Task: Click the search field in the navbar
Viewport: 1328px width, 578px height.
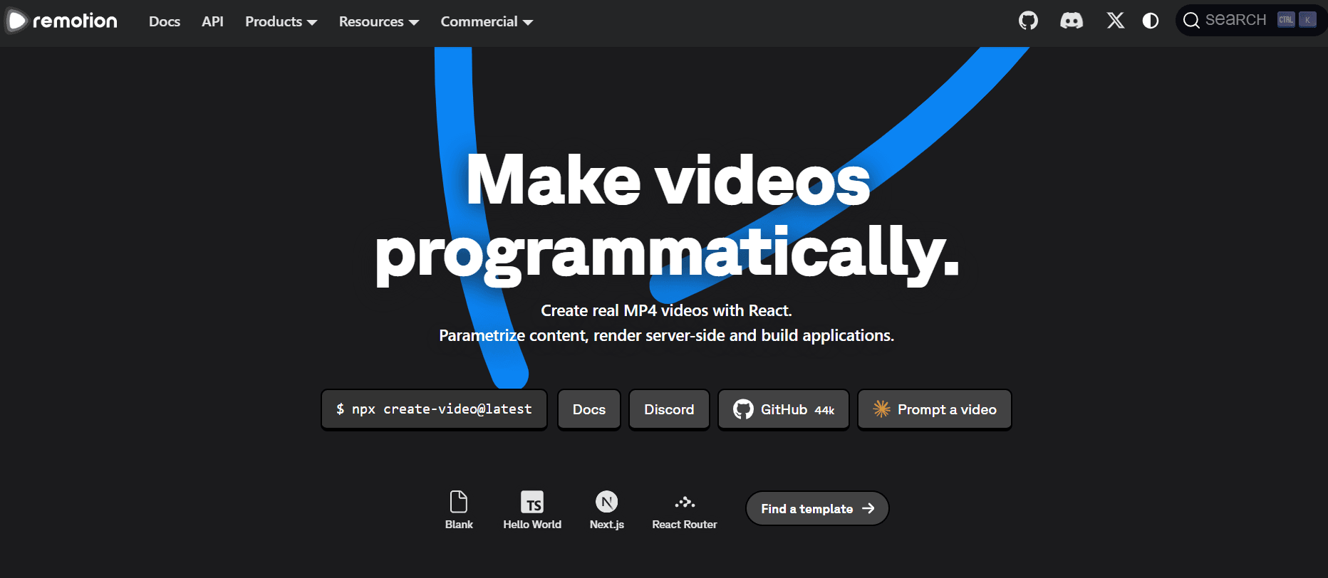Action: point(1250,20)
